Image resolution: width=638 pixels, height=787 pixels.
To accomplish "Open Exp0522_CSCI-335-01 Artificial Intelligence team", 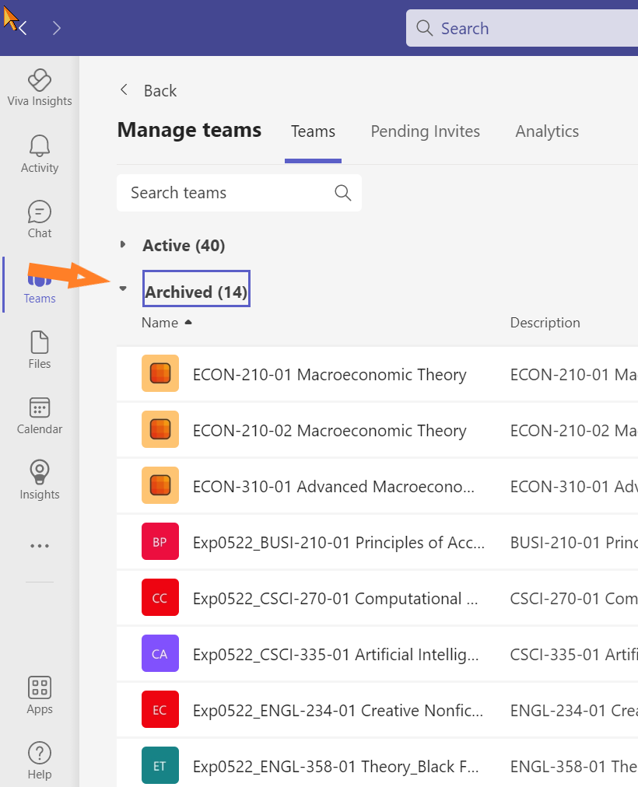I will pyautogui.click(x=335, y=655).
